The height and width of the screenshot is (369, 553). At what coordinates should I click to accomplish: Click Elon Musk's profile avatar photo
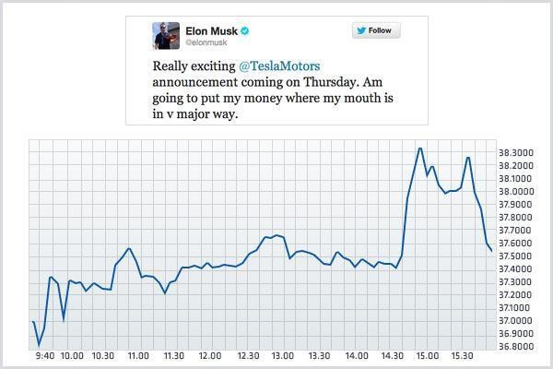pos(165,36)
